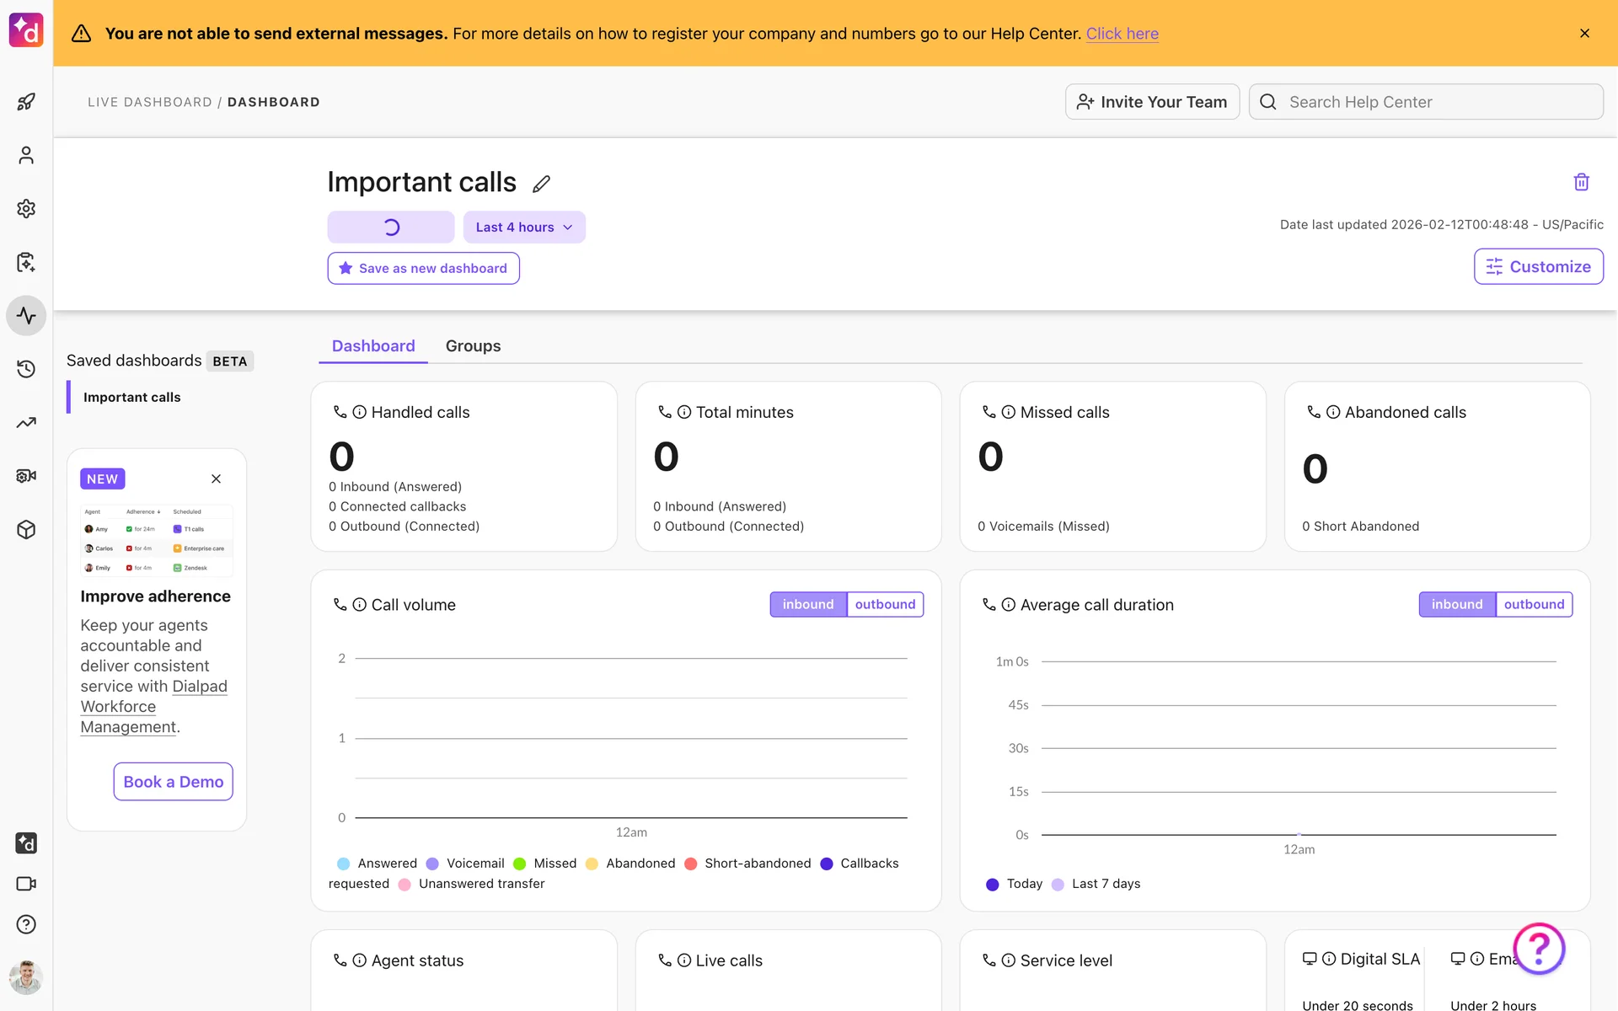Select inbound on Average call duration
This screenshot has height=1011, width=1618.
[1456, 604]
